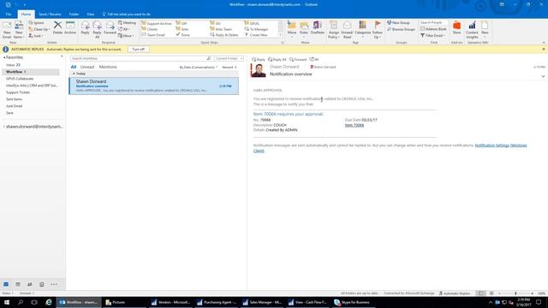
Task: Open the Sent Items folder
Action: pos(14,99)
